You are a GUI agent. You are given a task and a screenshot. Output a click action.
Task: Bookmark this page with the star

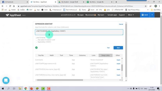coord(146,6)
